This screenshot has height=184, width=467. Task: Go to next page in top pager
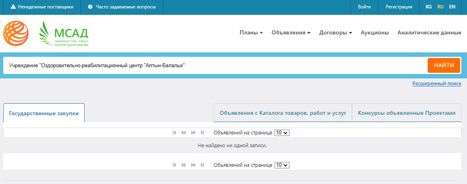[193, 132]
